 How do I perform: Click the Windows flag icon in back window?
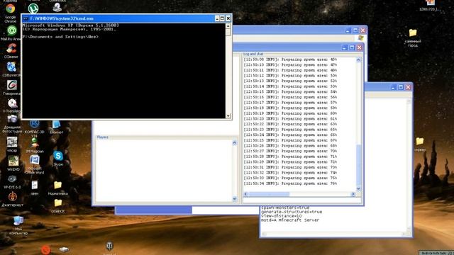click(x=360, y=38)
